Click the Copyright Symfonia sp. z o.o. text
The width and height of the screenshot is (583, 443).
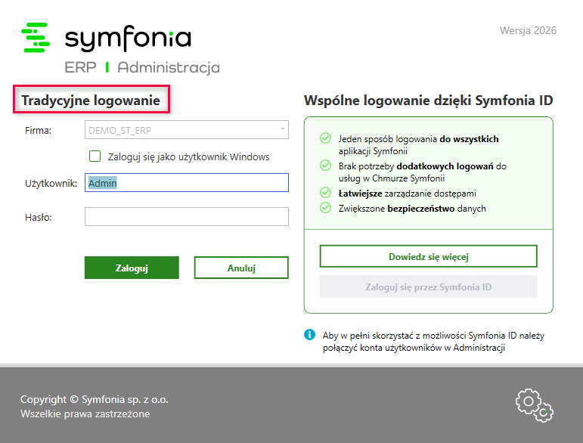point(95,399)
